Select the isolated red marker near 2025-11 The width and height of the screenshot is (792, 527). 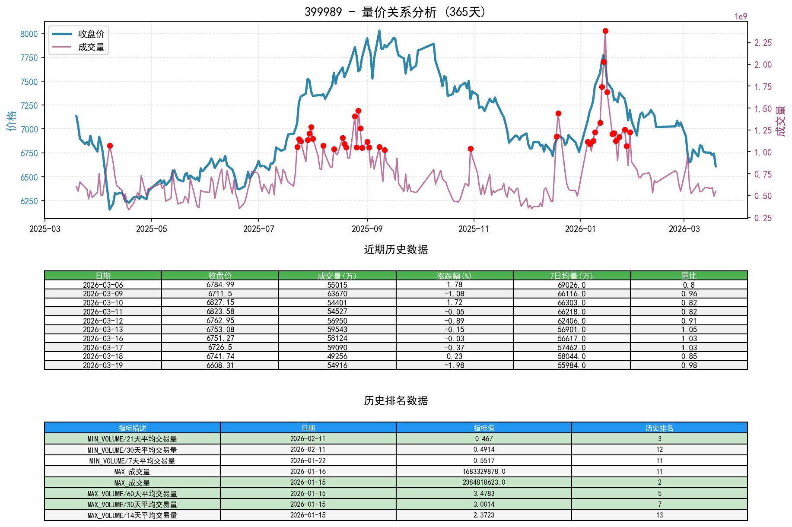pyautogui.click(x=470, y=149)
